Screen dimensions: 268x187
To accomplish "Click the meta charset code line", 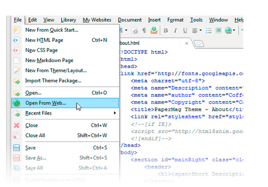I will click(x=168, y=81).
